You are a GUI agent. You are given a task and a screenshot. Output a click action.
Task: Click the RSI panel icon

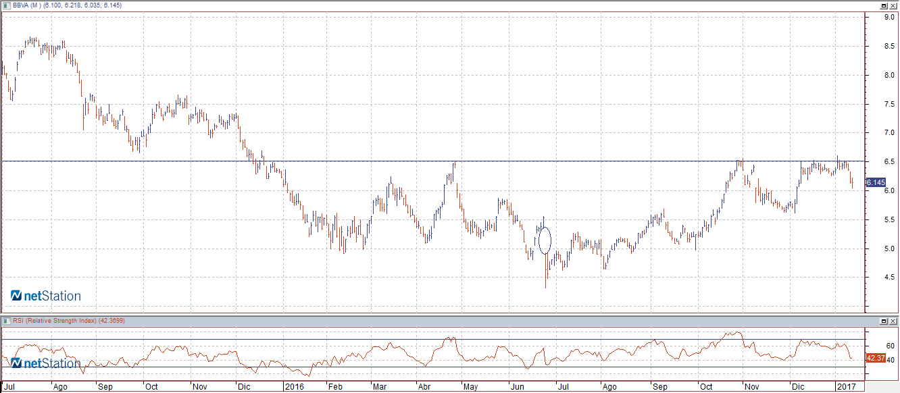coord(7,320)
